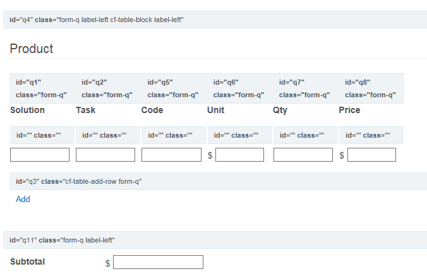Select the q2 form-q selector label
The width and height of the screenshot is (427, 276).
(x=108, y=88)
